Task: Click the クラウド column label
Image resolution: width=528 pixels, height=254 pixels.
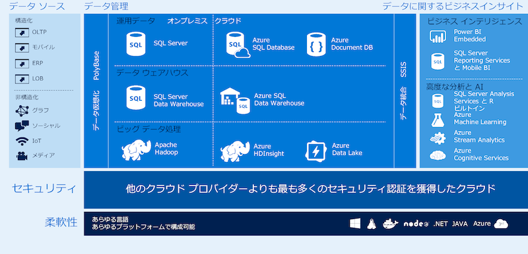Action: (228, 21)
